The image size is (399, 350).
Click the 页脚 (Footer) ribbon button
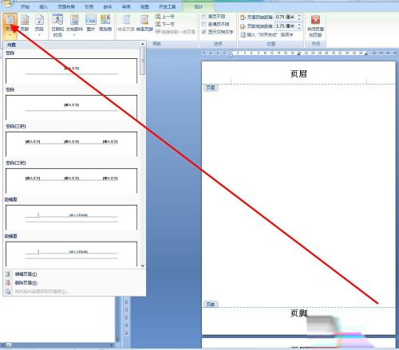25,22
